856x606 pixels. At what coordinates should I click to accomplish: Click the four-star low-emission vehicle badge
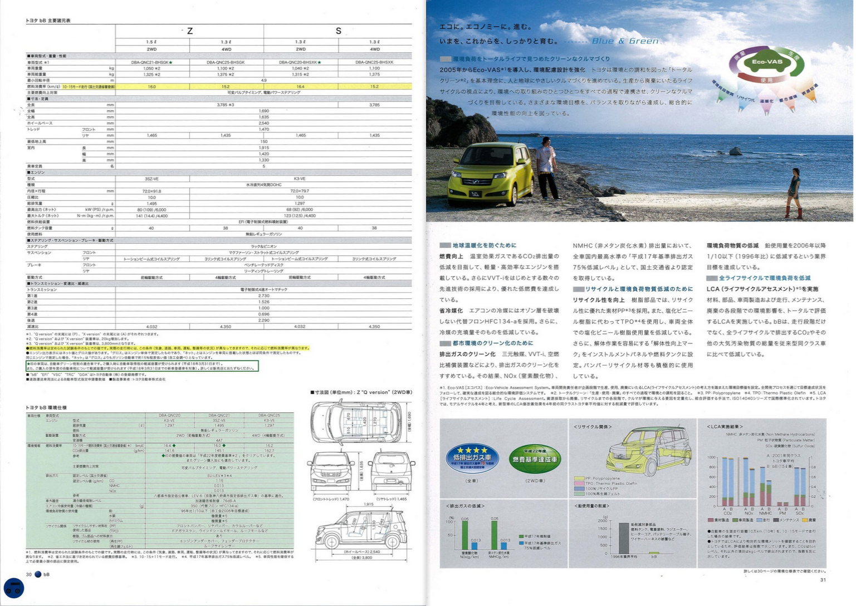coord(472,458)
